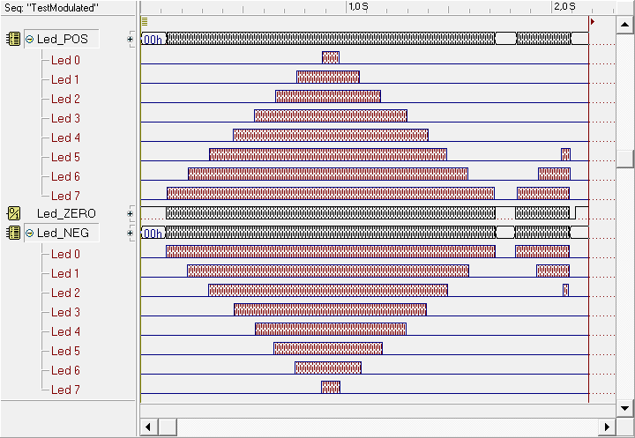The height and width of the screenshot is (438, 635).
Task: Click the vertical scrollbar thumb
Action: click(x=624, y=159)
